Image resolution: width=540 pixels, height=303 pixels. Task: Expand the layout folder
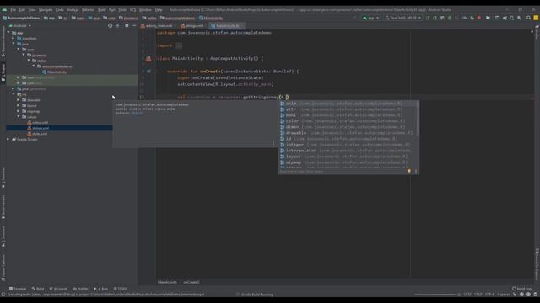(x=19, y=105)
